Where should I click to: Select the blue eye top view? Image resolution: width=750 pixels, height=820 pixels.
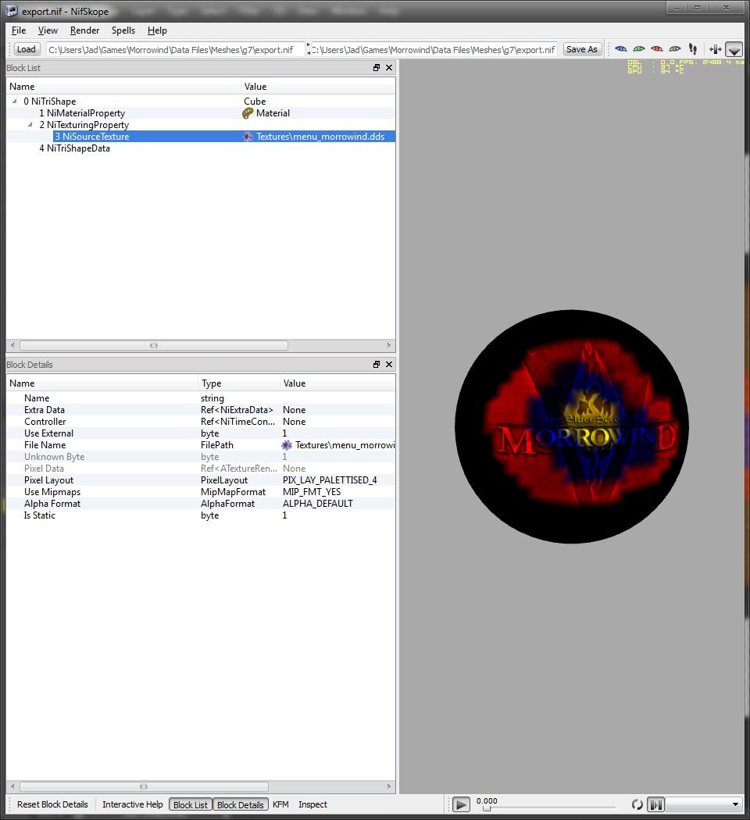(x=621, y=49)
